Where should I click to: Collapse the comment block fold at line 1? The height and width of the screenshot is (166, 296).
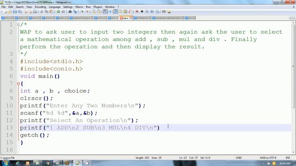coord(18,24)
